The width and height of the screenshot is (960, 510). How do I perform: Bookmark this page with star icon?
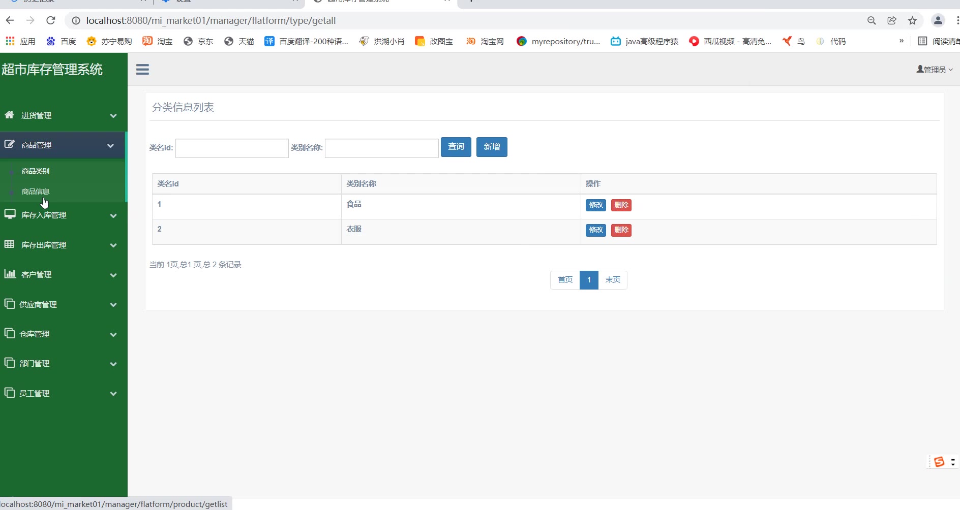912,21
